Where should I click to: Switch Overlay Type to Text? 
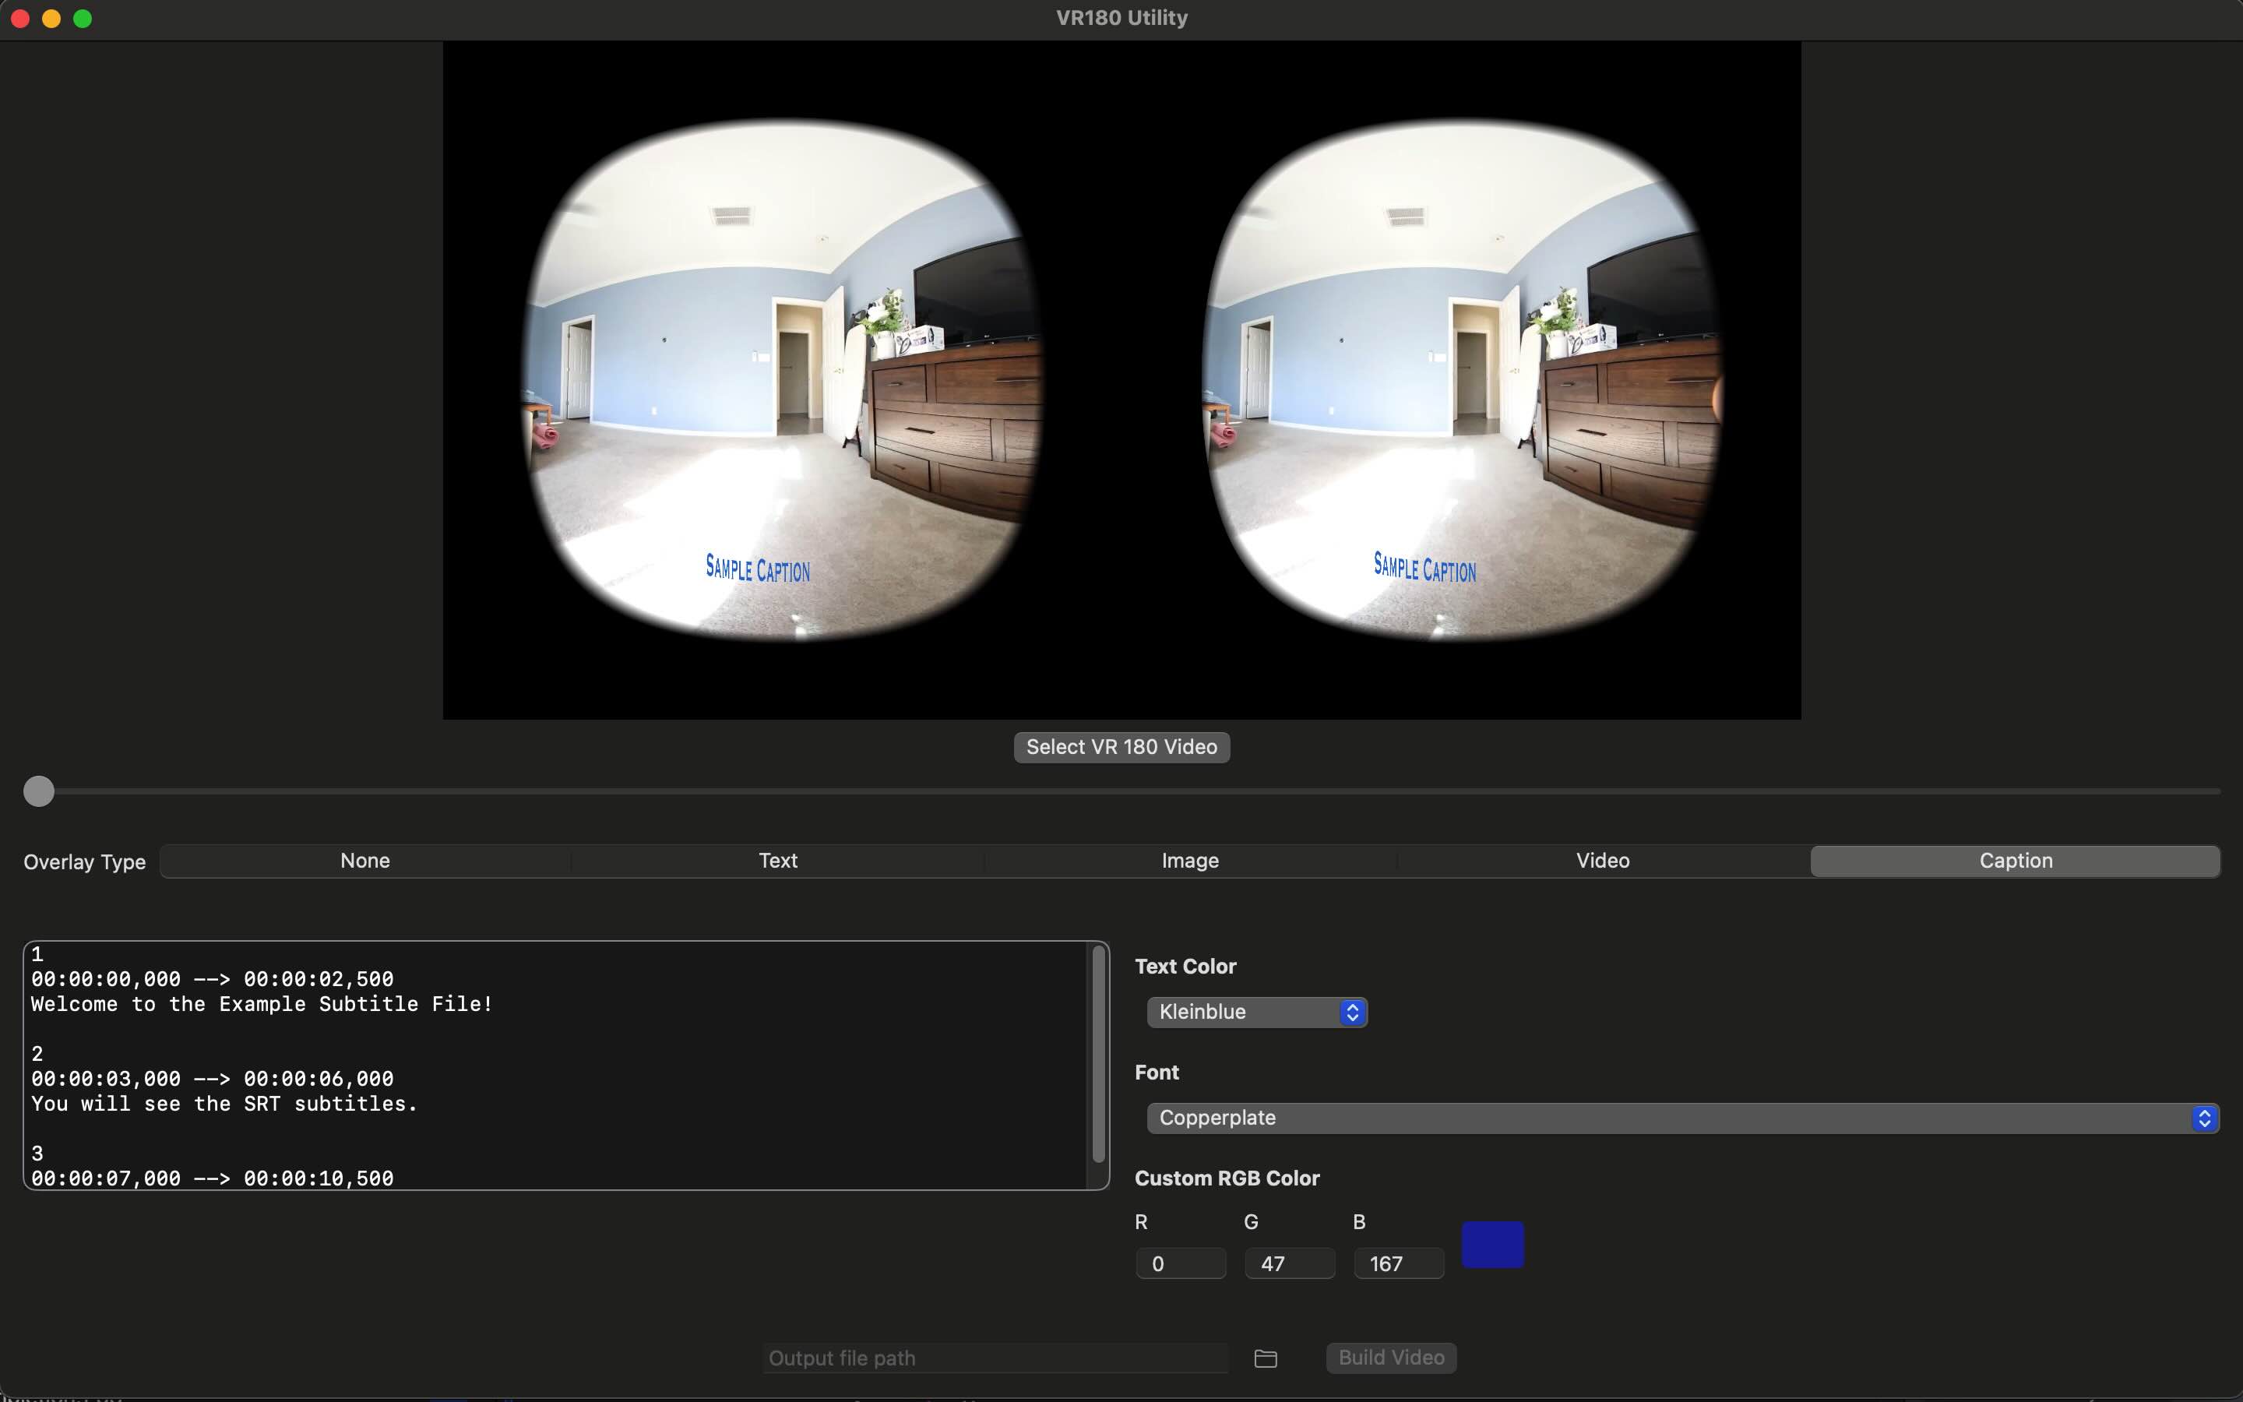[777, 861]
